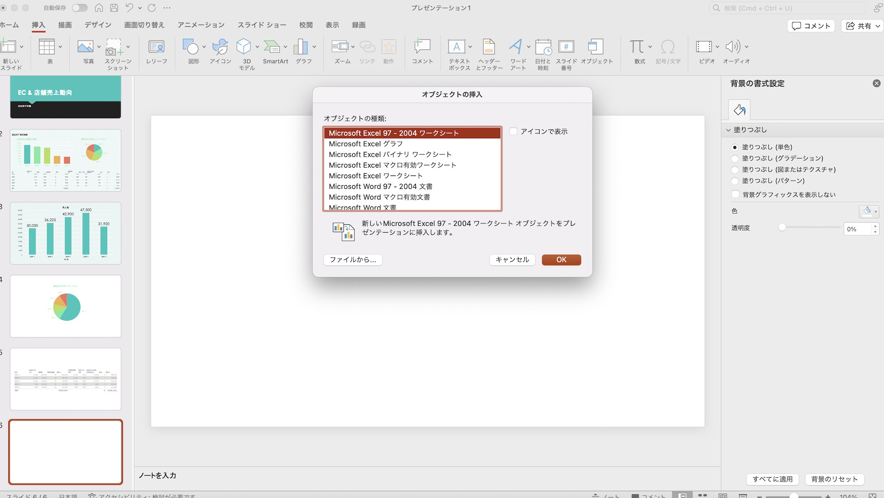Click the スクリーンショット screenshot icon

[113, 47]
